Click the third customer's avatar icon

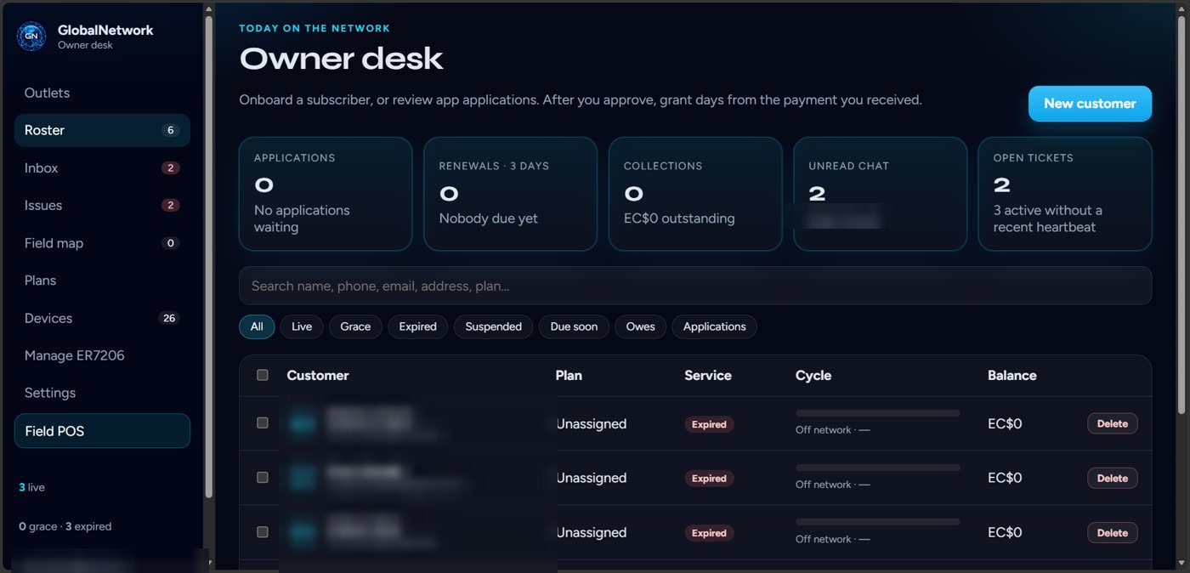(303, 531)
